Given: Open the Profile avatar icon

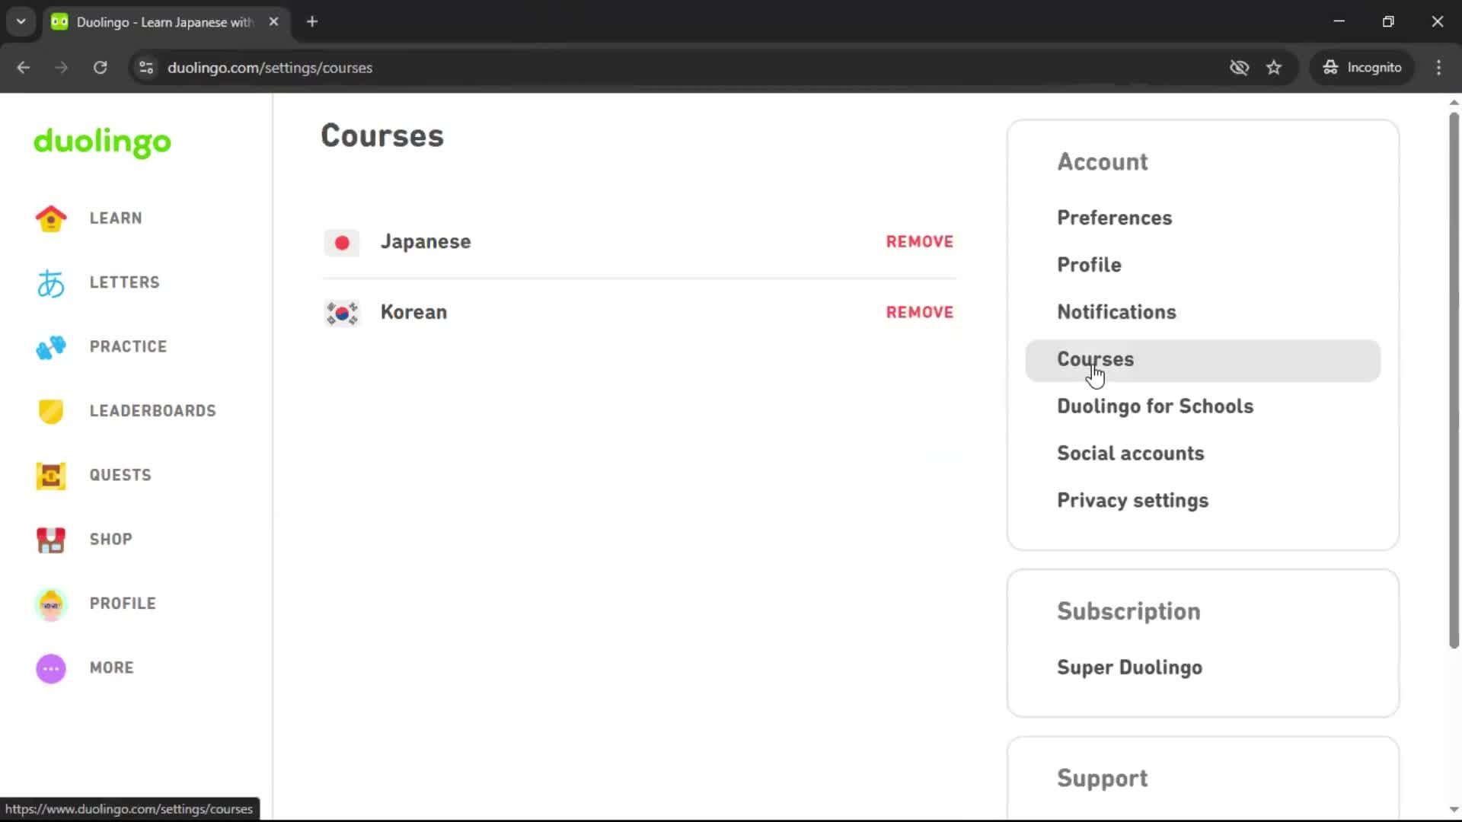Looking at the screenshot, I should click(x=51, y=604).
